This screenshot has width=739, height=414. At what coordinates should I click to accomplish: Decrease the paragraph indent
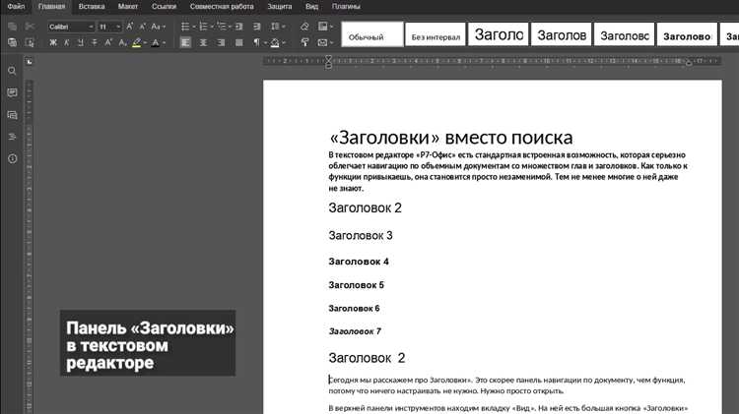[239, 27]
